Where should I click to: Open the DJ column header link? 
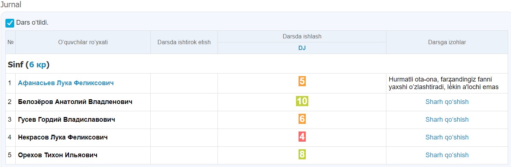click(x=302, y=48)
